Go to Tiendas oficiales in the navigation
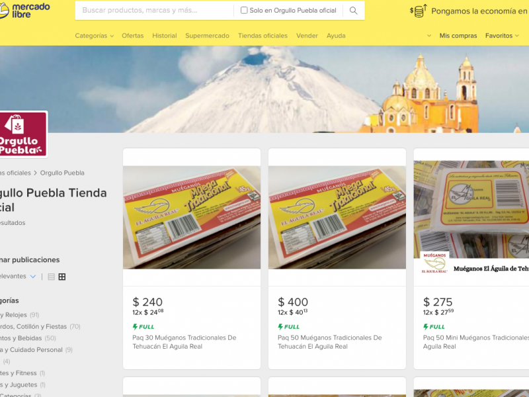 [263, 36]
